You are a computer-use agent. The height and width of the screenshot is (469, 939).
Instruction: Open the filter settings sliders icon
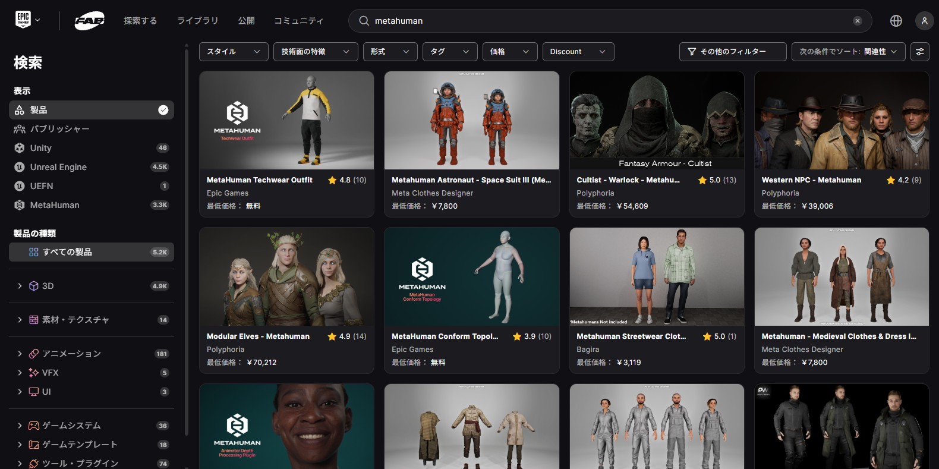coord(919,52)
